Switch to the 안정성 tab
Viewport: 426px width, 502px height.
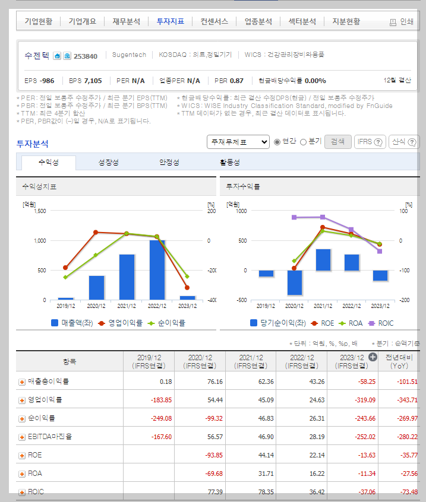[x=169, y=163]
